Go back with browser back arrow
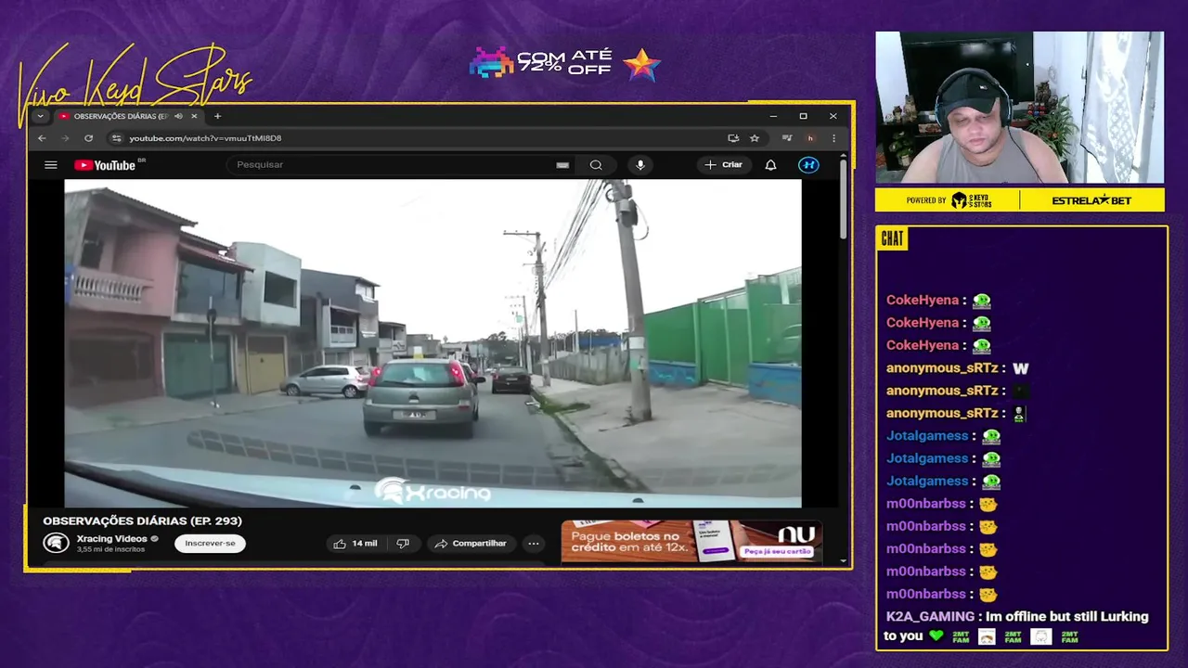This screenshot has width=1188, height=668. 42,138
